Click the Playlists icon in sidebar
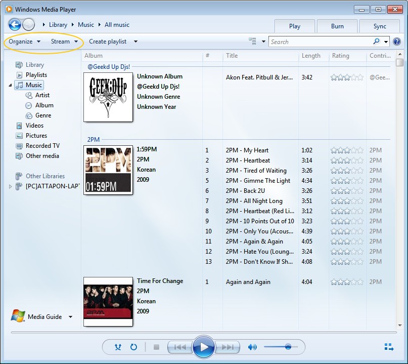 [x=19, y=75]
